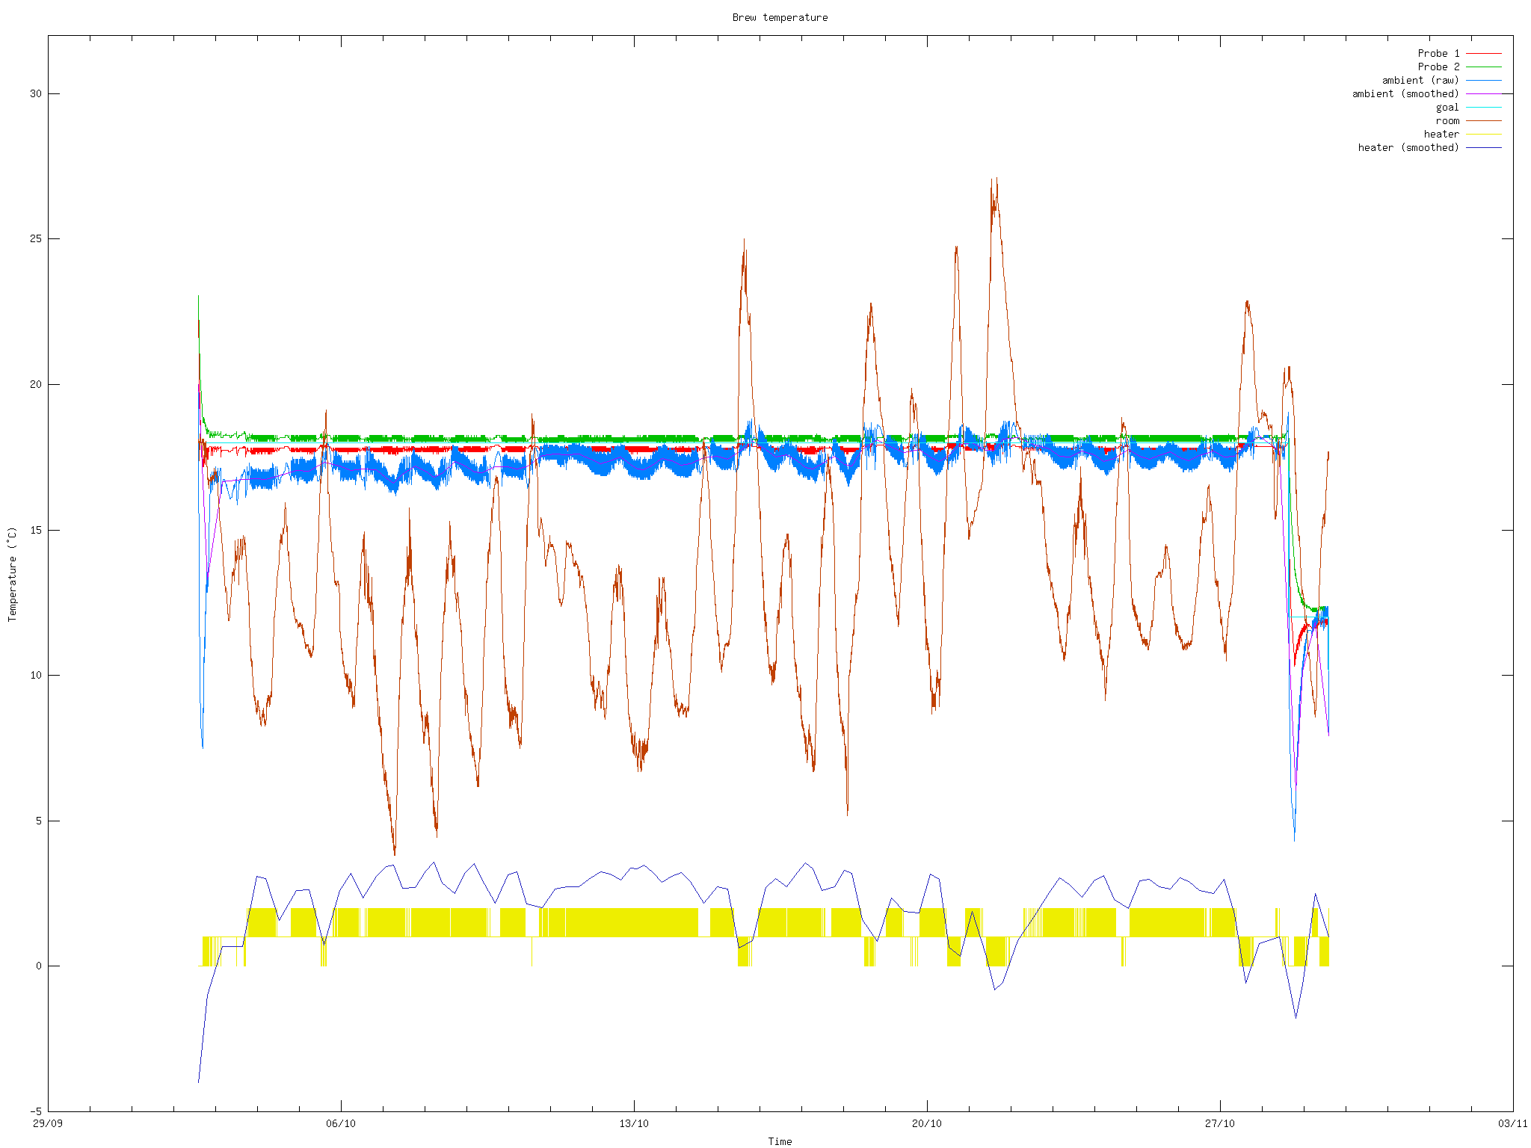The width and height of the screenshot is (1531, 1148).
Task: Select the y-axis tick label '5'
Action: [x=38, y=821]
